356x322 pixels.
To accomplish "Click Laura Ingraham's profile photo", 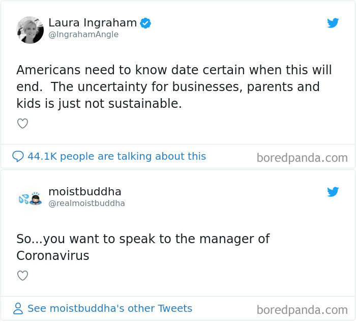I will [x=30, y=30].
